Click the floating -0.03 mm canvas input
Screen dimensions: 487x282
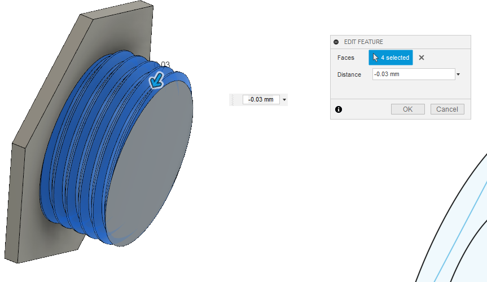pyautogui.click(x=261, y=100)
